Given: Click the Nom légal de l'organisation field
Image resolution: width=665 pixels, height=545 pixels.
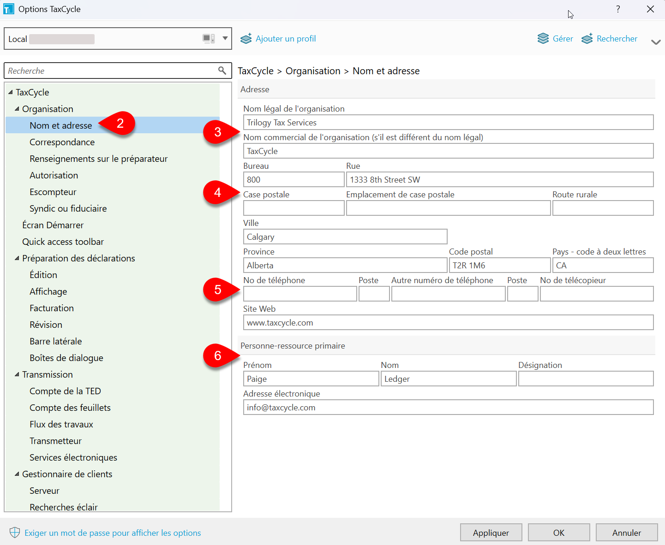Looking at the screenshot, I should (x=449, y=122).
